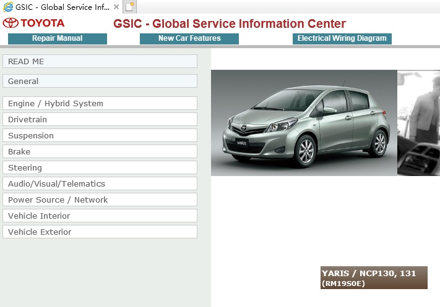Open the Electrical Wiring Diagram tab

pyautogui.click(x=342, y=39)
